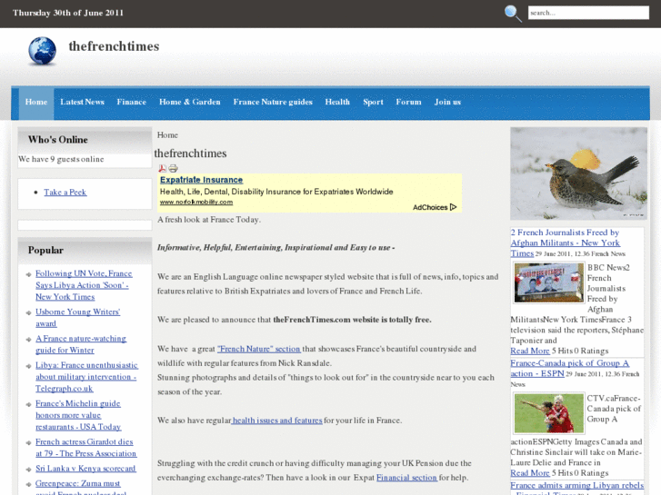Click the freed journalists banner thumbnail
The width and height of the screenshot is (661, 495).
pyautogui.click(x=549, y=282)
